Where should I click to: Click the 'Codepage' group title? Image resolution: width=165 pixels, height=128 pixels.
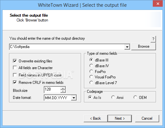(95, 92)
